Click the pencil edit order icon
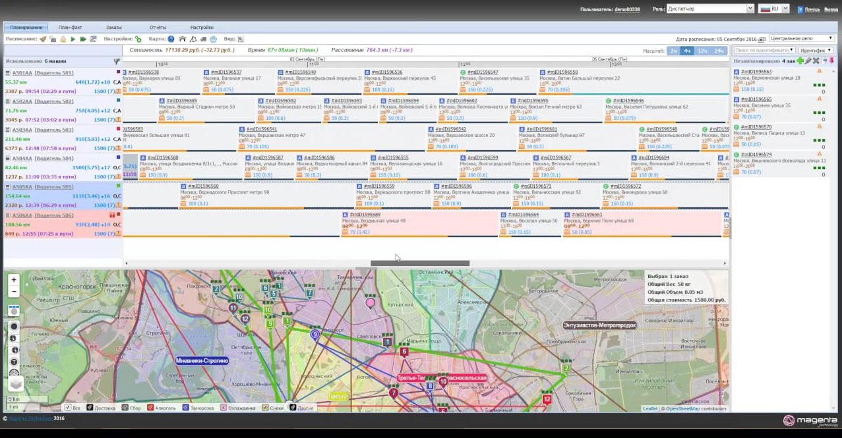The width and height of the screenshot is (842, 438). (808, 61)
